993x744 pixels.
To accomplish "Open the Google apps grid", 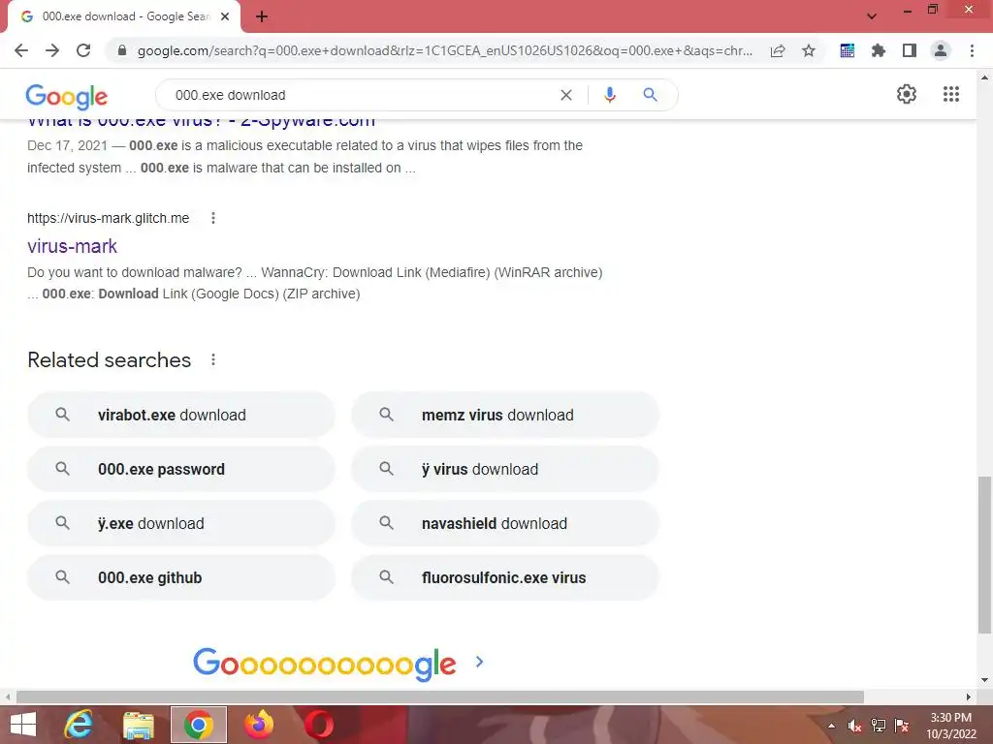I will 950,94.
